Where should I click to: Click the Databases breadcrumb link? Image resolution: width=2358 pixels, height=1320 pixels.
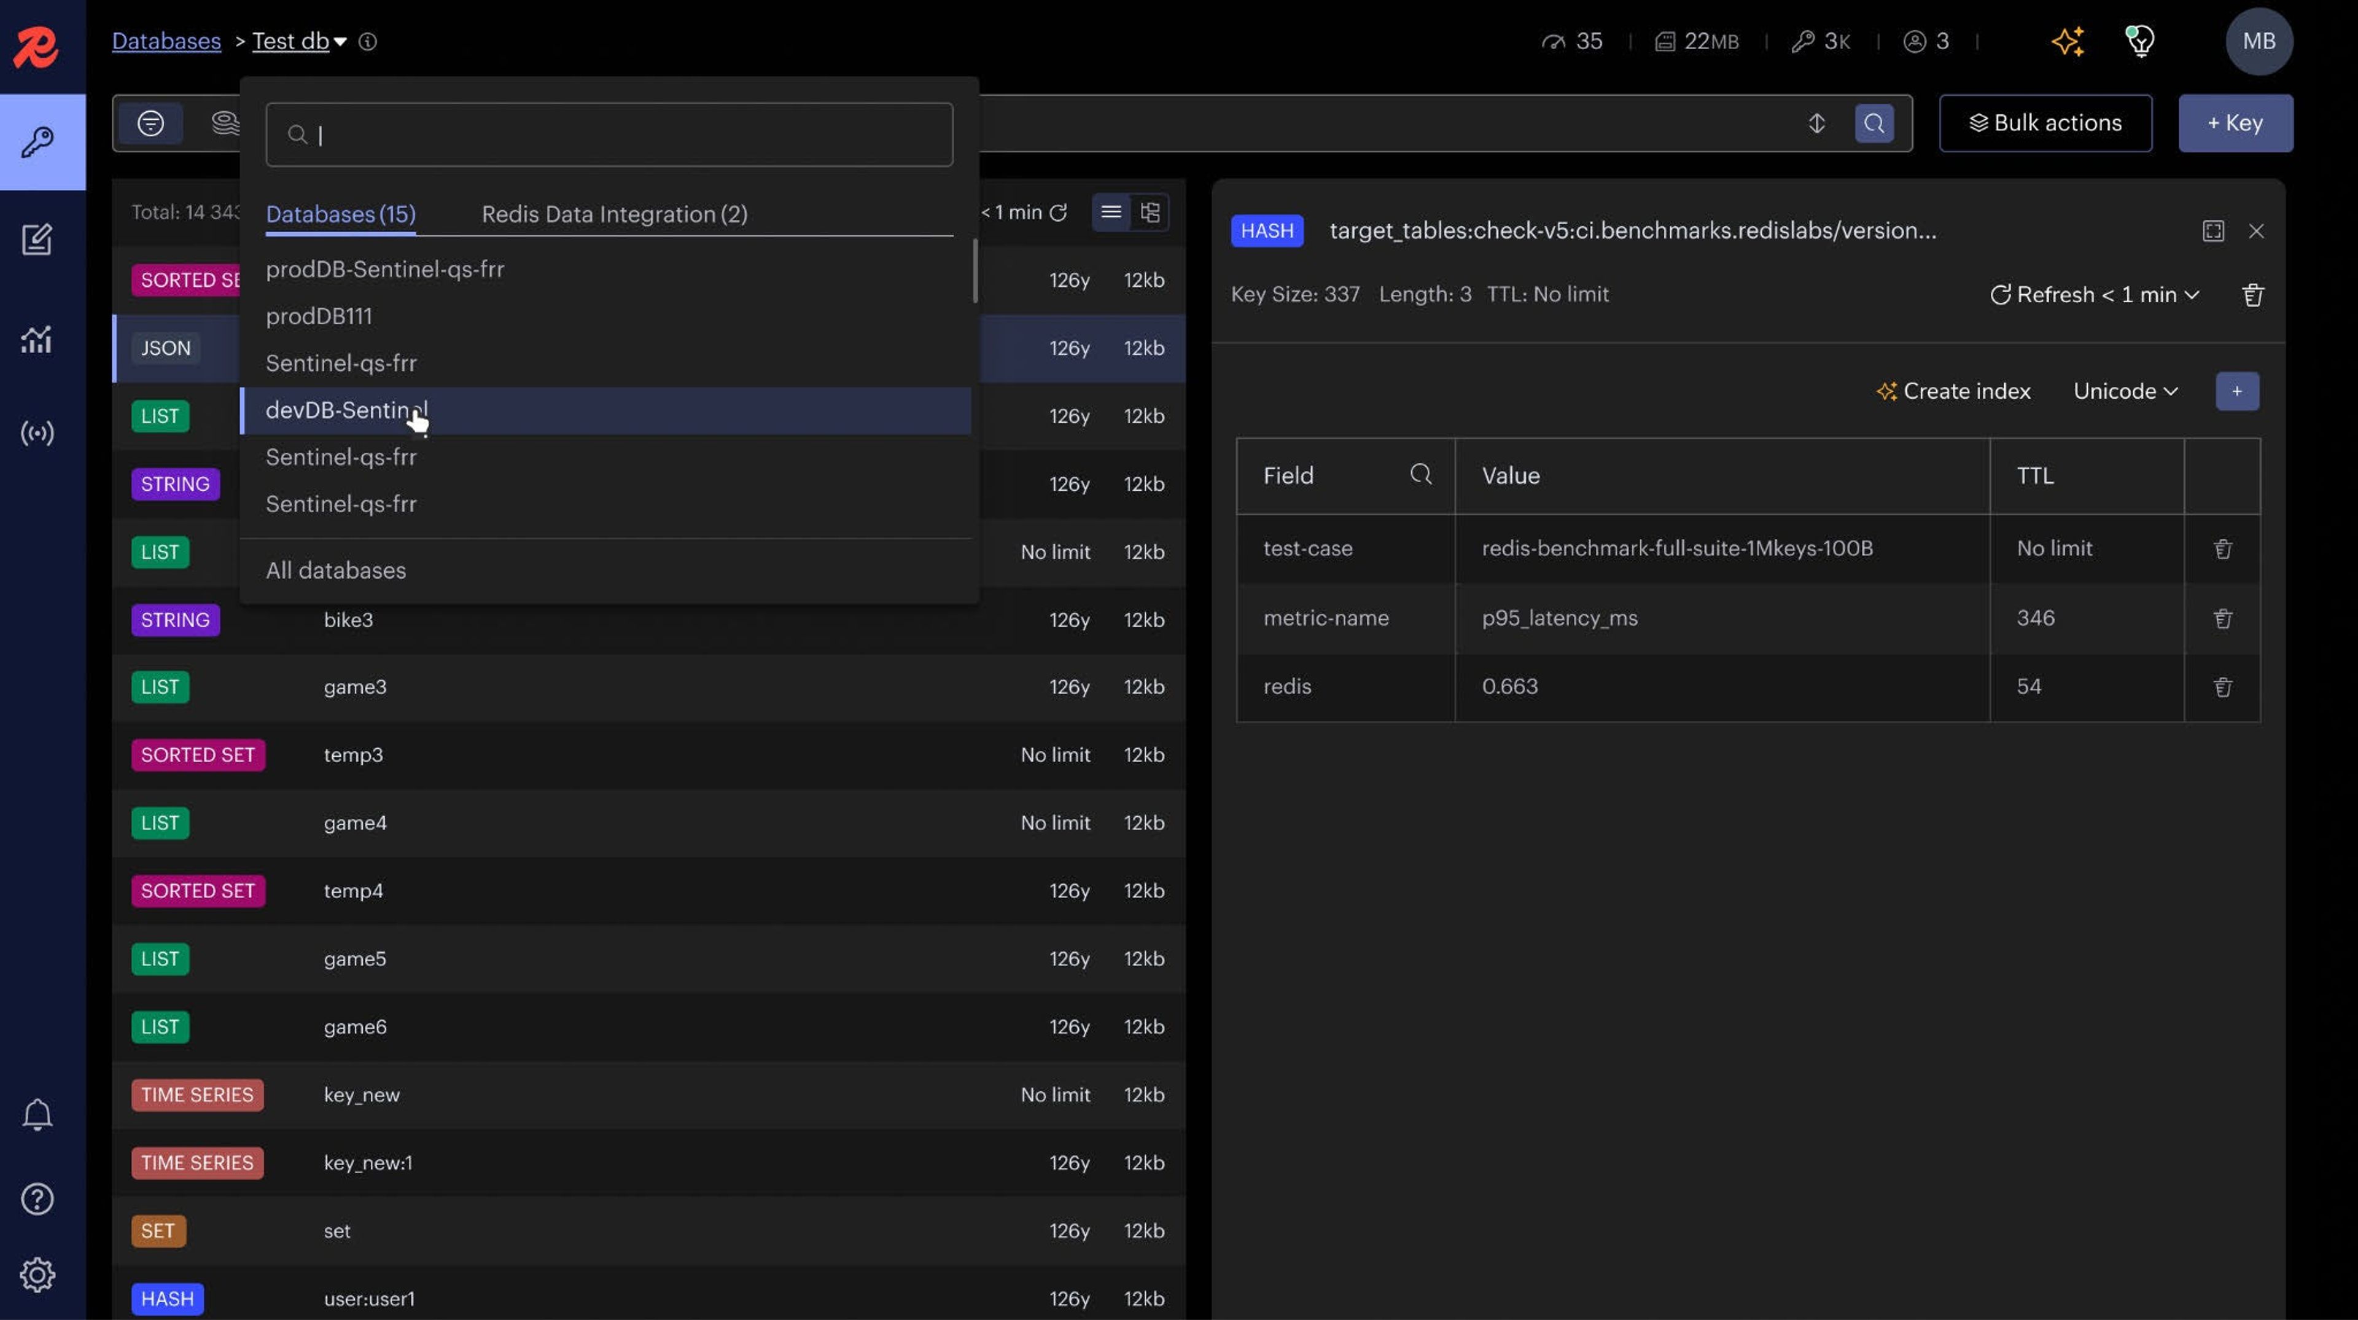click(x=166, y=41)
